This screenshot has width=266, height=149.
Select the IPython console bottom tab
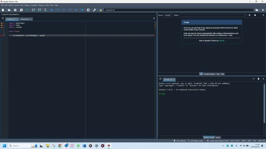(209, 137)
